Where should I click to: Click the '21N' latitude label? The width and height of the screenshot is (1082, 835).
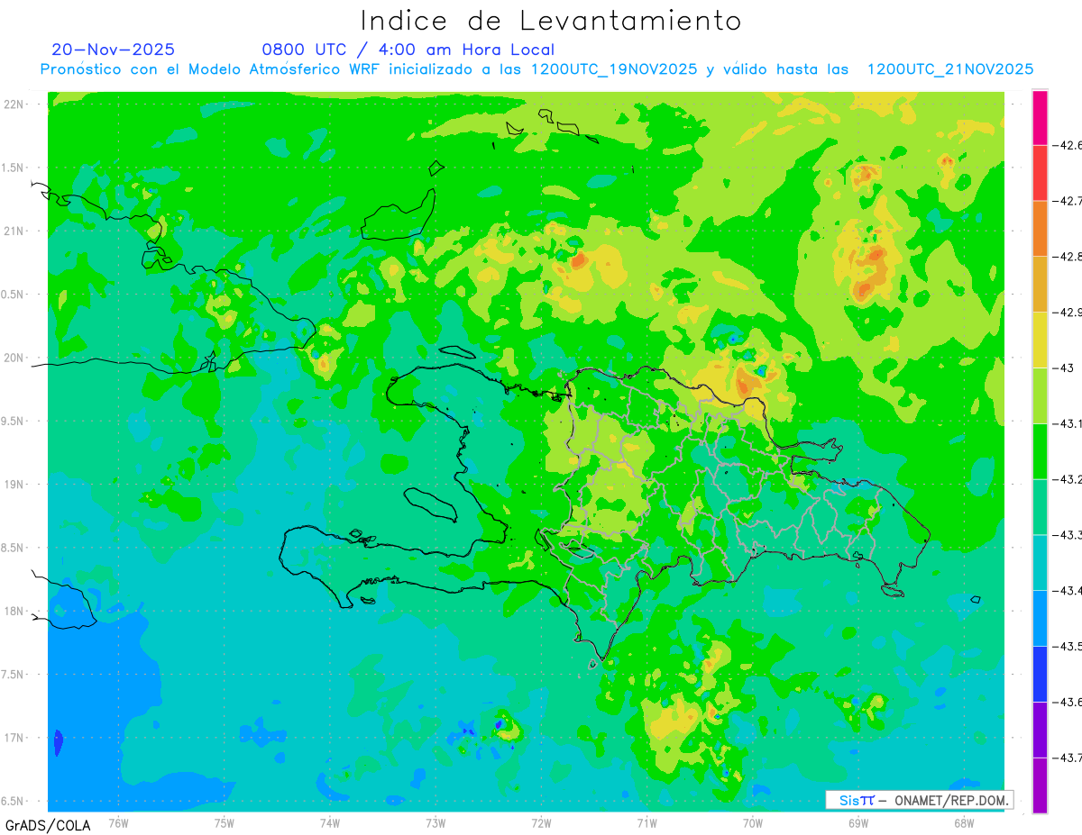14,231
